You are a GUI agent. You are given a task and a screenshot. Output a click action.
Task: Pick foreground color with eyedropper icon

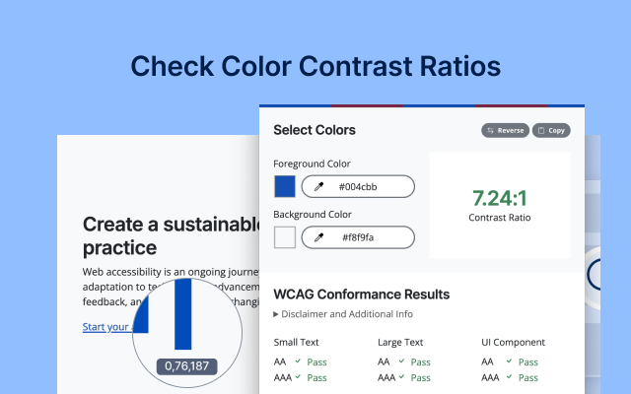coord(318,186)
